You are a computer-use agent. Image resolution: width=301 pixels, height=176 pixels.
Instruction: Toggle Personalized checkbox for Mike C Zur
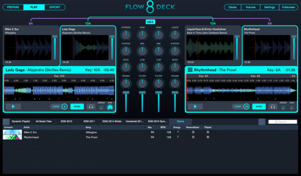pos(193,132)
